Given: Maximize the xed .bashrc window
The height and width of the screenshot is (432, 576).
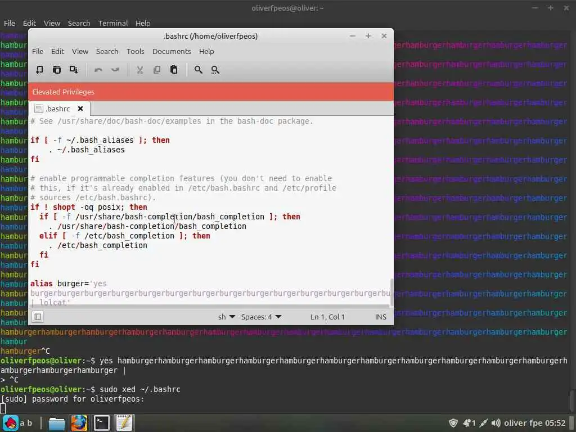Looking at the screenshot, I should click(x=368, y=36).
